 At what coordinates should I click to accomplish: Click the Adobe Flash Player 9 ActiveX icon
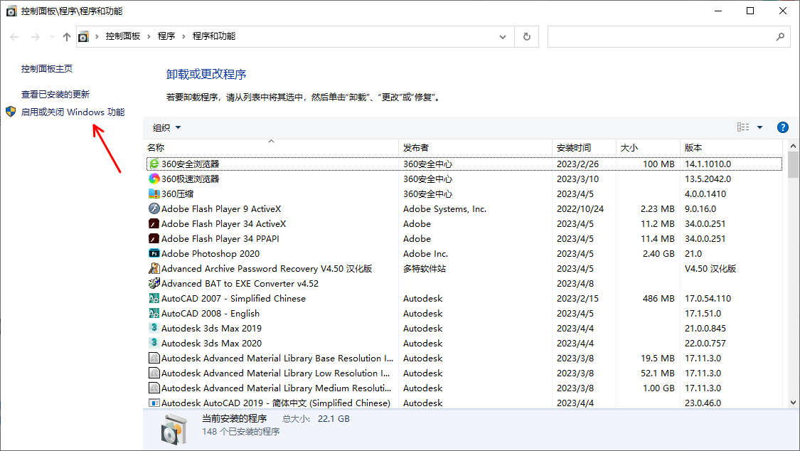point(154,208)
